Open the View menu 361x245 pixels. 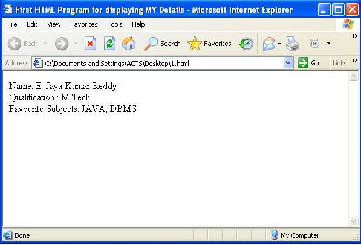(x=54, y=24)
